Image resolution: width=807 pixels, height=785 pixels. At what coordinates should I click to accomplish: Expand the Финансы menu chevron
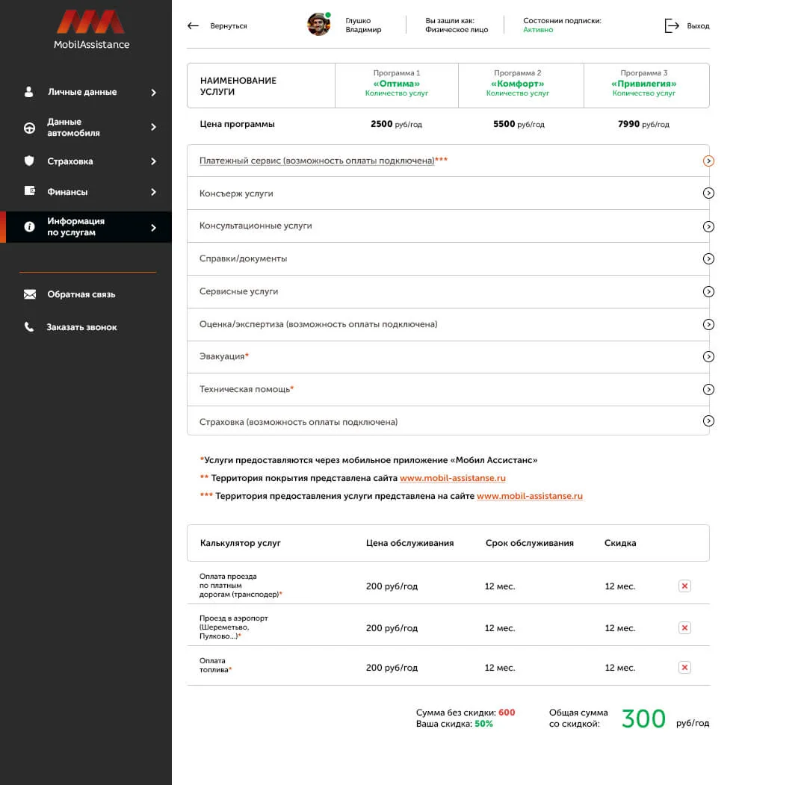153,192
